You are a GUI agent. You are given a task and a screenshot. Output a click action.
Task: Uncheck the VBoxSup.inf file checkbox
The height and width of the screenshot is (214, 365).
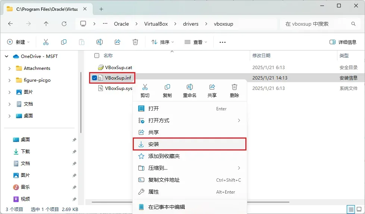tap(95, 78)
